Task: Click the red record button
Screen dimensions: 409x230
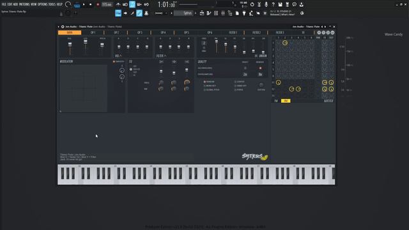Action: pos(98,4)
